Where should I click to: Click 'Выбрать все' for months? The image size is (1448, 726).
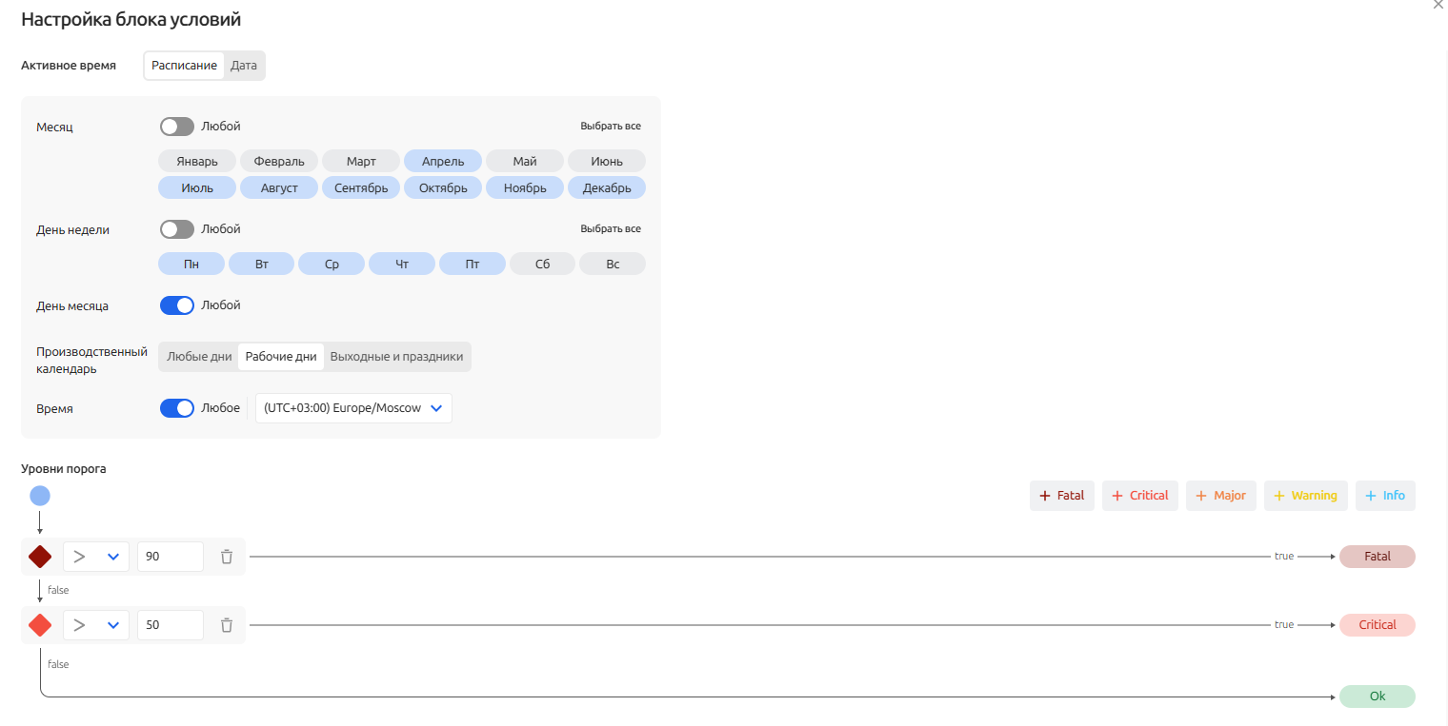coord(611,127)
